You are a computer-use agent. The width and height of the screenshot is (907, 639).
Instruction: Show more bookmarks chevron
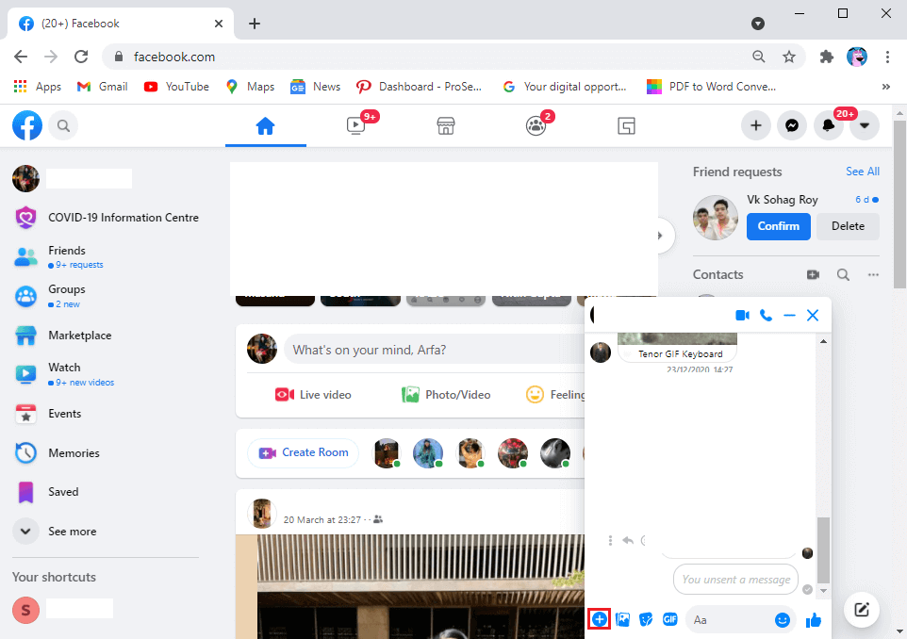885,87
